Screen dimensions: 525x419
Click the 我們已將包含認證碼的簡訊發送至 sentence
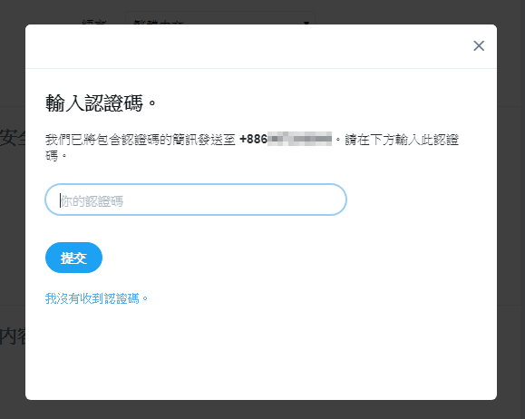(x=141, y=140)
